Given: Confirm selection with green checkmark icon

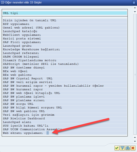Looking at the screenshot, I should click(117, 148).
